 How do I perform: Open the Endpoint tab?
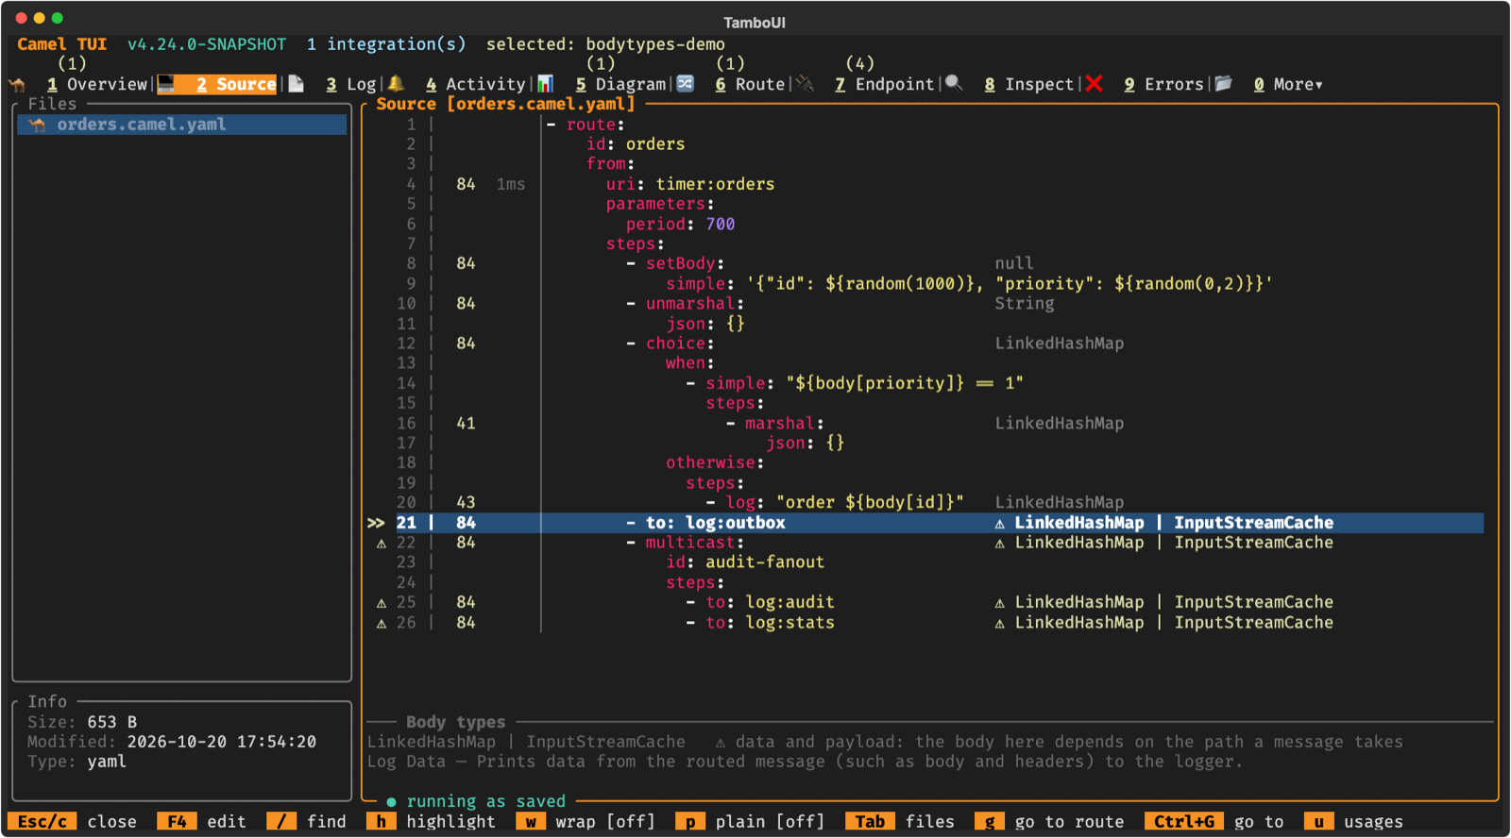[884, 85]
